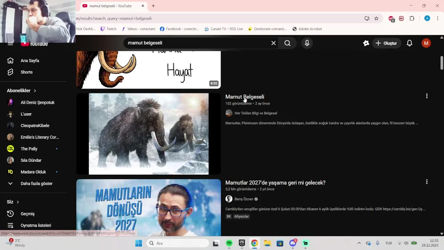Open Mamutlar 2027'de yaşama geri mi gelecek video
The width and height of the screenshot is (444, 250).
pos(275,183)
